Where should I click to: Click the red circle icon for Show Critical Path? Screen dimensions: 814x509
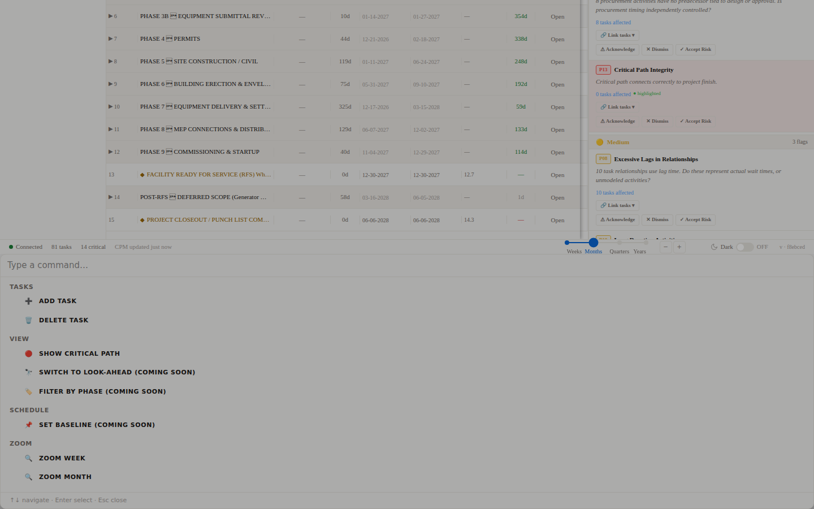click(29, 353)
